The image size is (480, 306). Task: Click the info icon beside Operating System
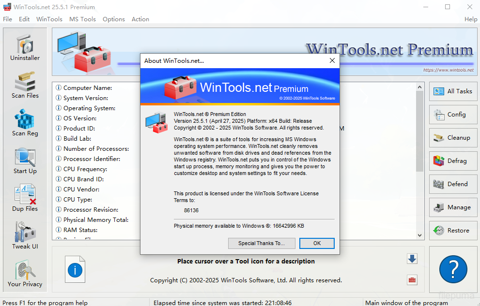pos(59,108)
